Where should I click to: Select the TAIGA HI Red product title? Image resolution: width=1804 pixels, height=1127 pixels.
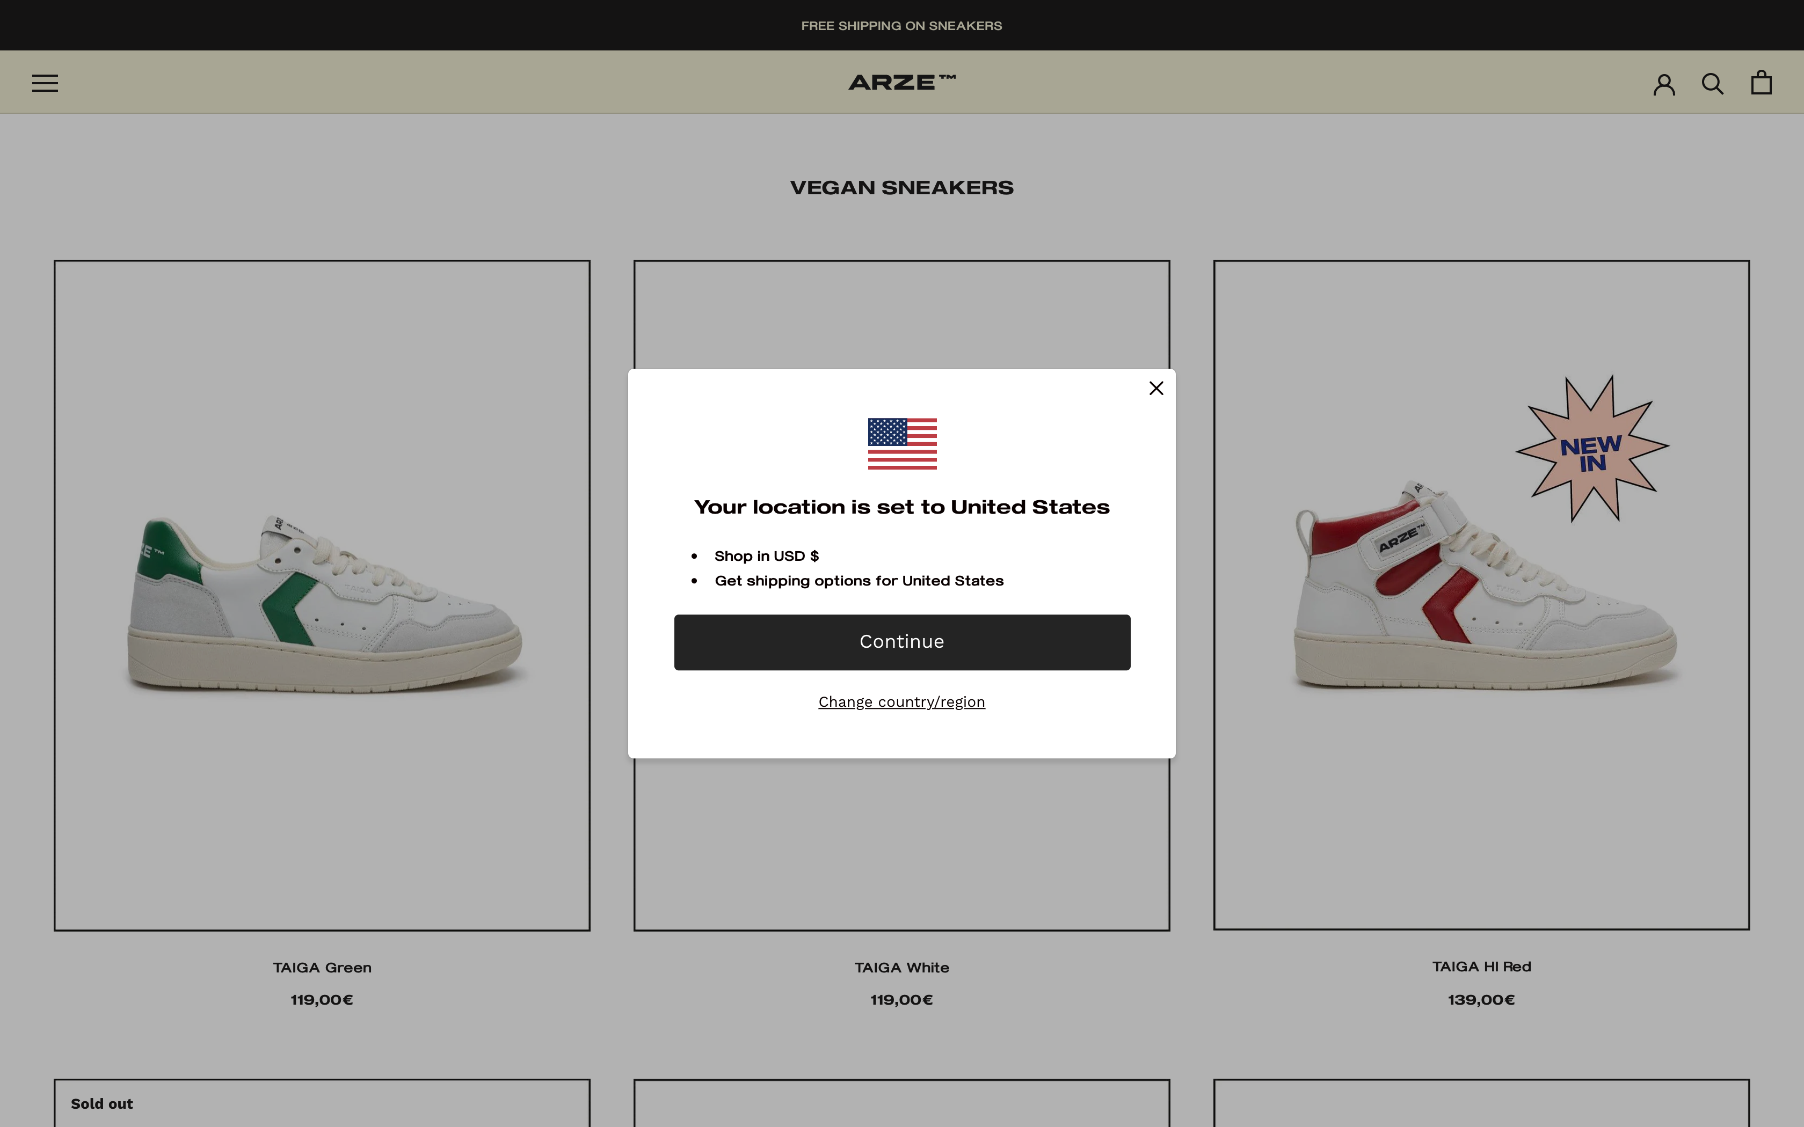1481,967
